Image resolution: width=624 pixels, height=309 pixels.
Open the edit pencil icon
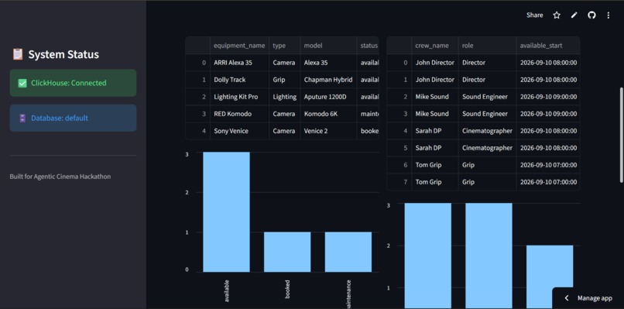(574, 15)
